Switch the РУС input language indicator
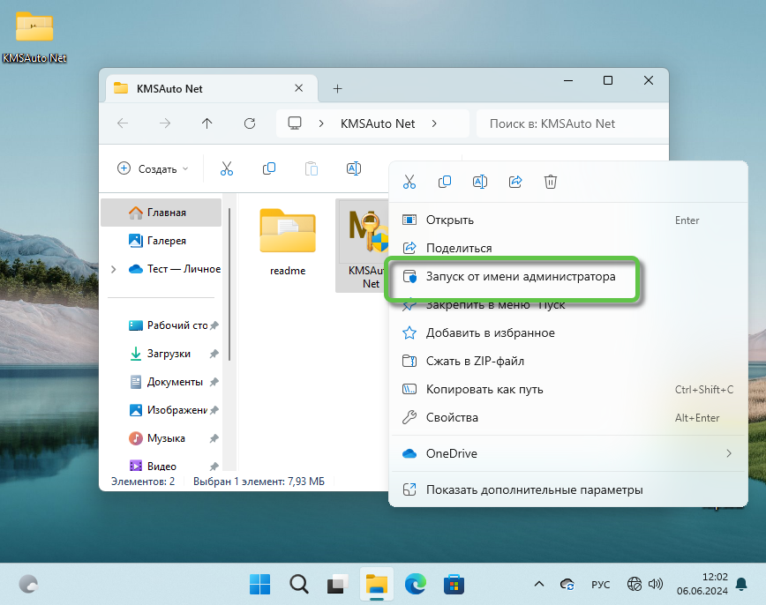The image size is (766, 605). tap(600, 585)
